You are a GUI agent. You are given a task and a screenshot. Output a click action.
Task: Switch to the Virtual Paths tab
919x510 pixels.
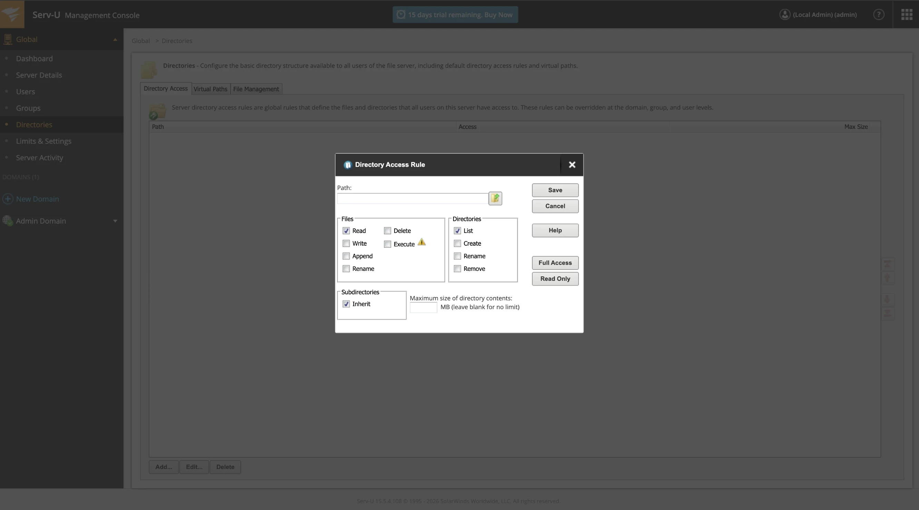click(x=210, y=89)
